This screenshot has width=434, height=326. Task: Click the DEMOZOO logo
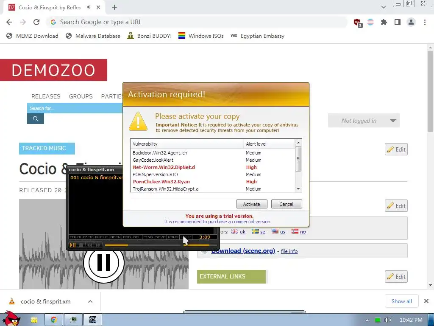pyautogui.click(x=53, y=70)
